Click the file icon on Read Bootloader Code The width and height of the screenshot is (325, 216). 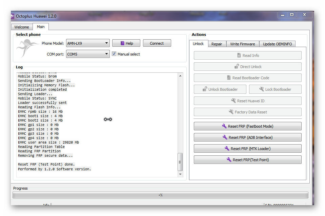point(229,78)
